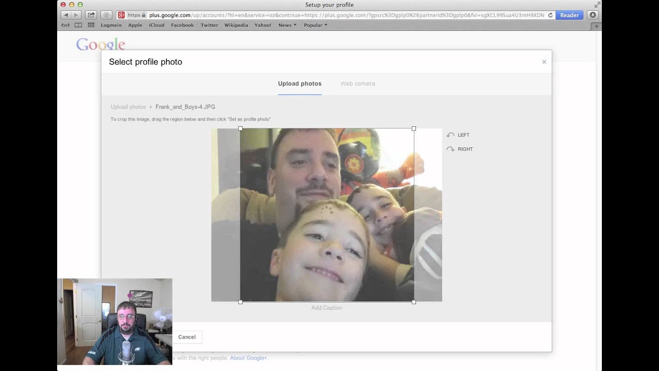Click the Reader button in address bar
Screen dimensions: 659x371
click(x=569, y=15)
